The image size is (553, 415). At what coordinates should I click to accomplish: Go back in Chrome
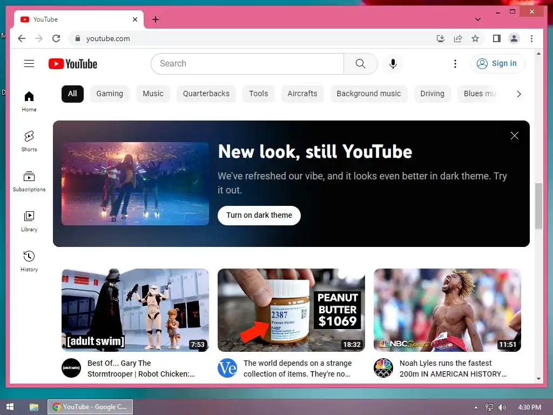tap(22, 38)
